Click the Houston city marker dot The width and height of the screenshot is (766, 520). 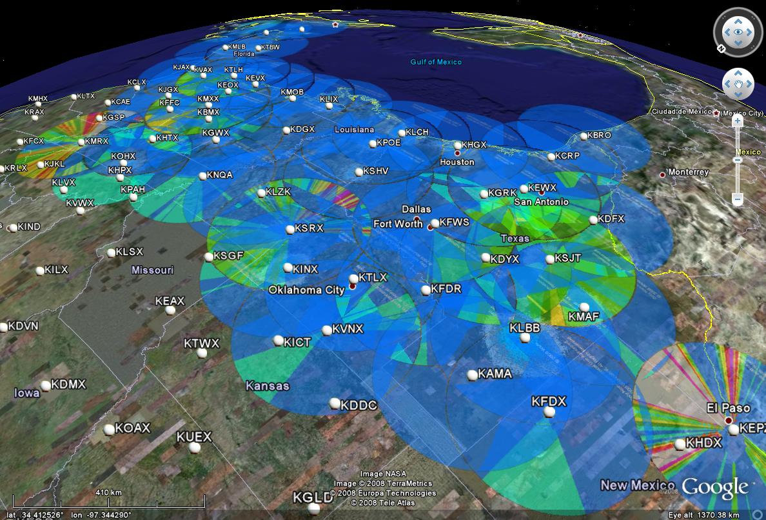457,154
